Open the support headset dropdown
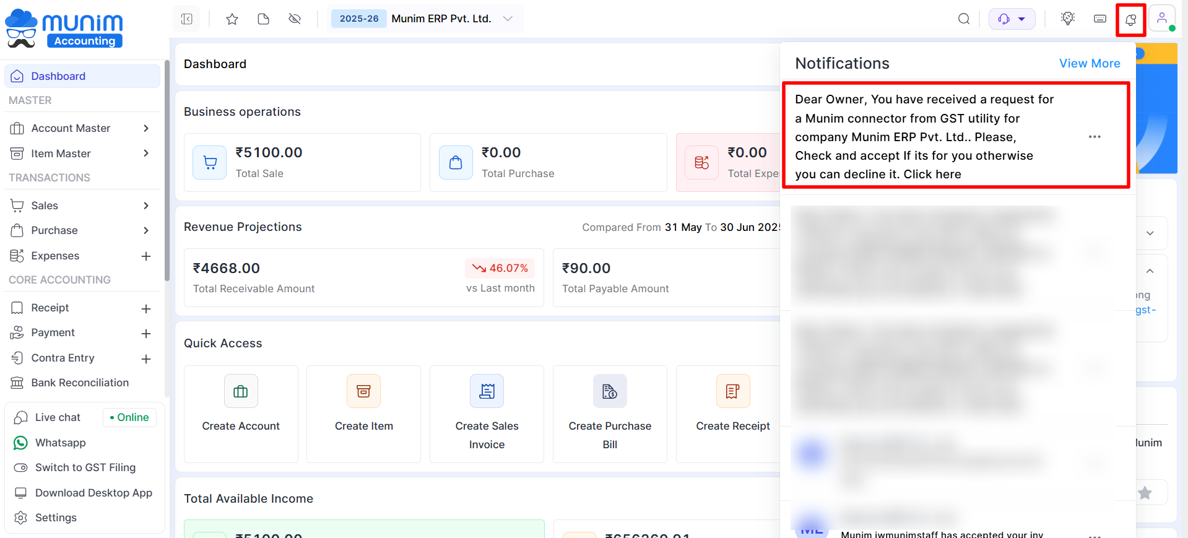The width and height of the screenshot is (1188, 538). click(1012, 19)
